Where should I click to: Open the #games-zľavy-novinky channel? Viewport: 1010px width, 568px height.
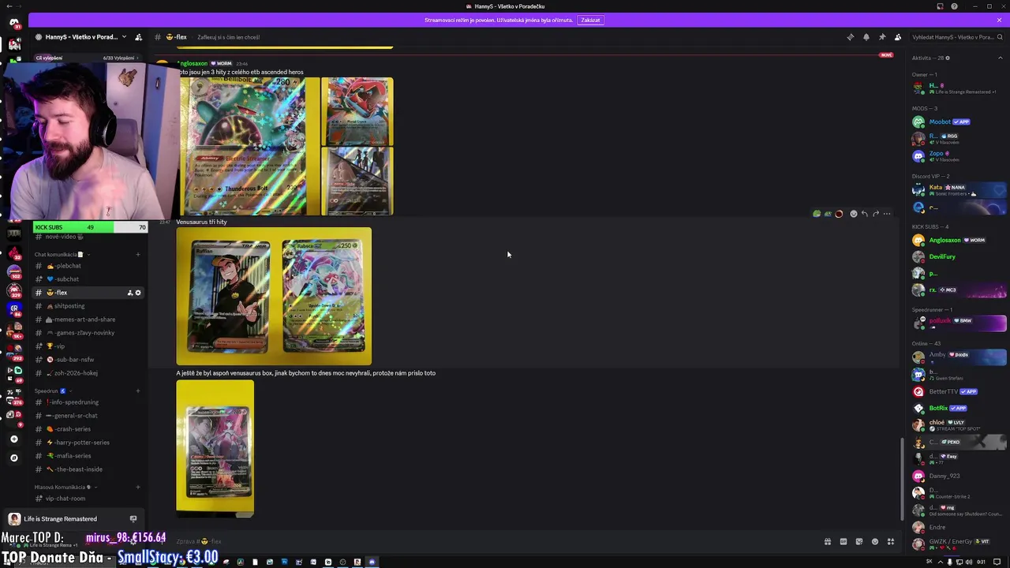[x=88, y=333]
